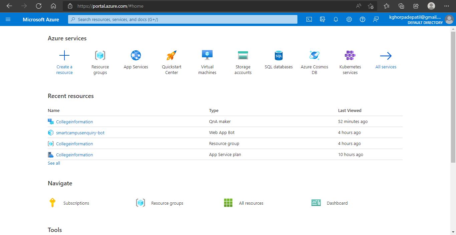Click the All services label

pyautogui.click(x=386, y=67)
